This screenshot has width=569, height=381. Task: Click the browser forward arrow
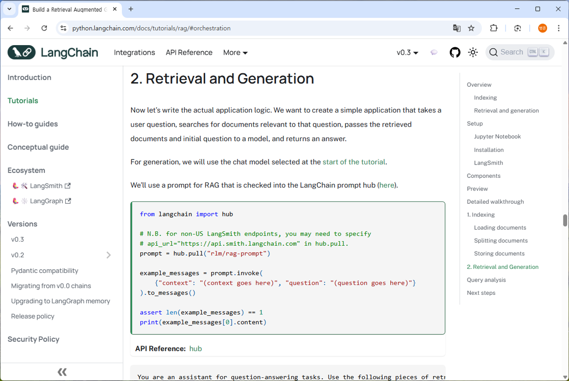pos(27,28)
